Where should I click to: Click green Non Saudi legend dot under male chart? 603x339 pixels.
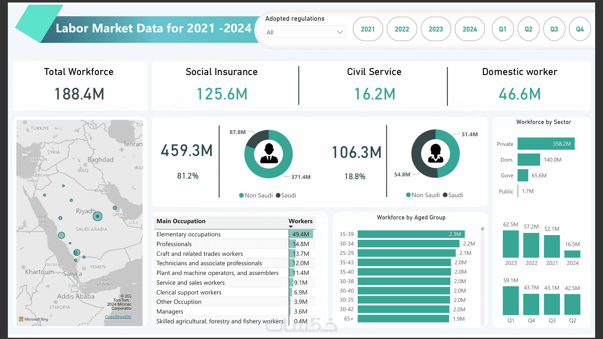[x=241, y=196]
